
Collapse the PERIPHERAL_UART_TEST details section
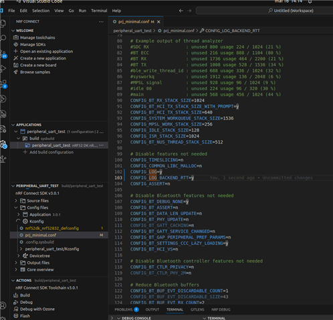pos(13,186)
